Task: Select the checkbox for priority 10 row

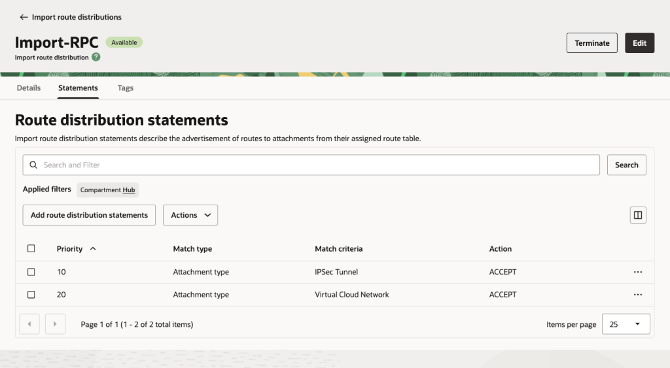Action: click(x=31, y=272)
